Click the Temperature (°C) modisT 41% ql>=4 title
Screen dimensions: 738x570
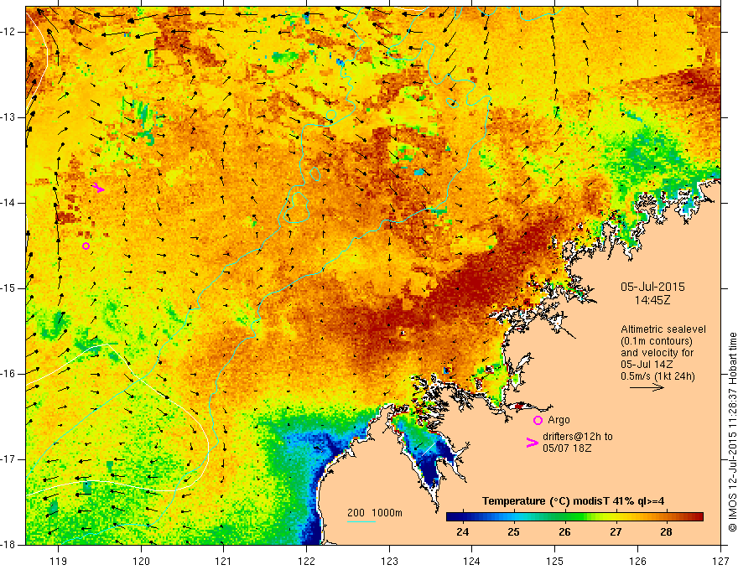[574, 501]
